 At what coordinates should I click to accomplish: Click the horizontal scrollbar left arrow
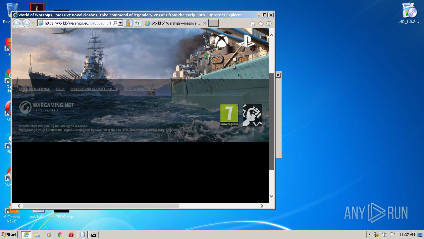19,206
